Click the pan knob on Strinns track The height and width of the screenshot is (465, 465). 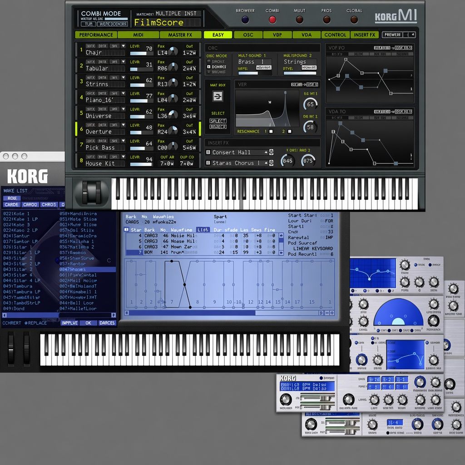coord(173,83)
